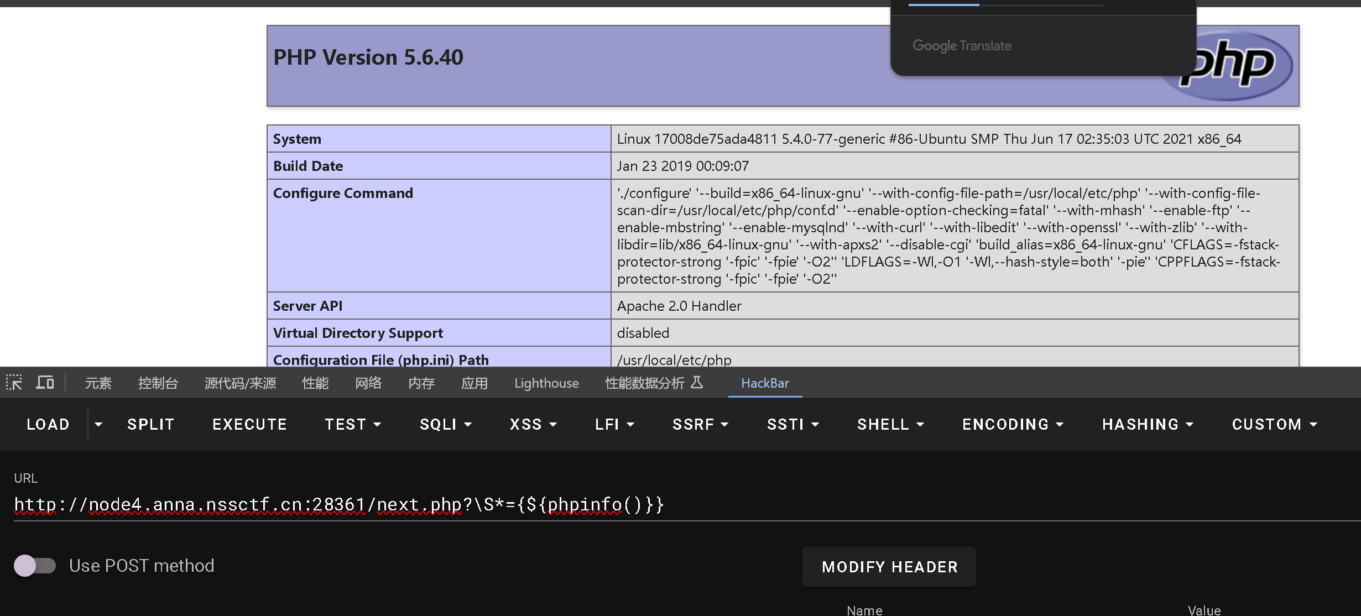Expand the XSS dropdown menu
The height and width of the screenshot is (616, 1361).
click(533, 424)
